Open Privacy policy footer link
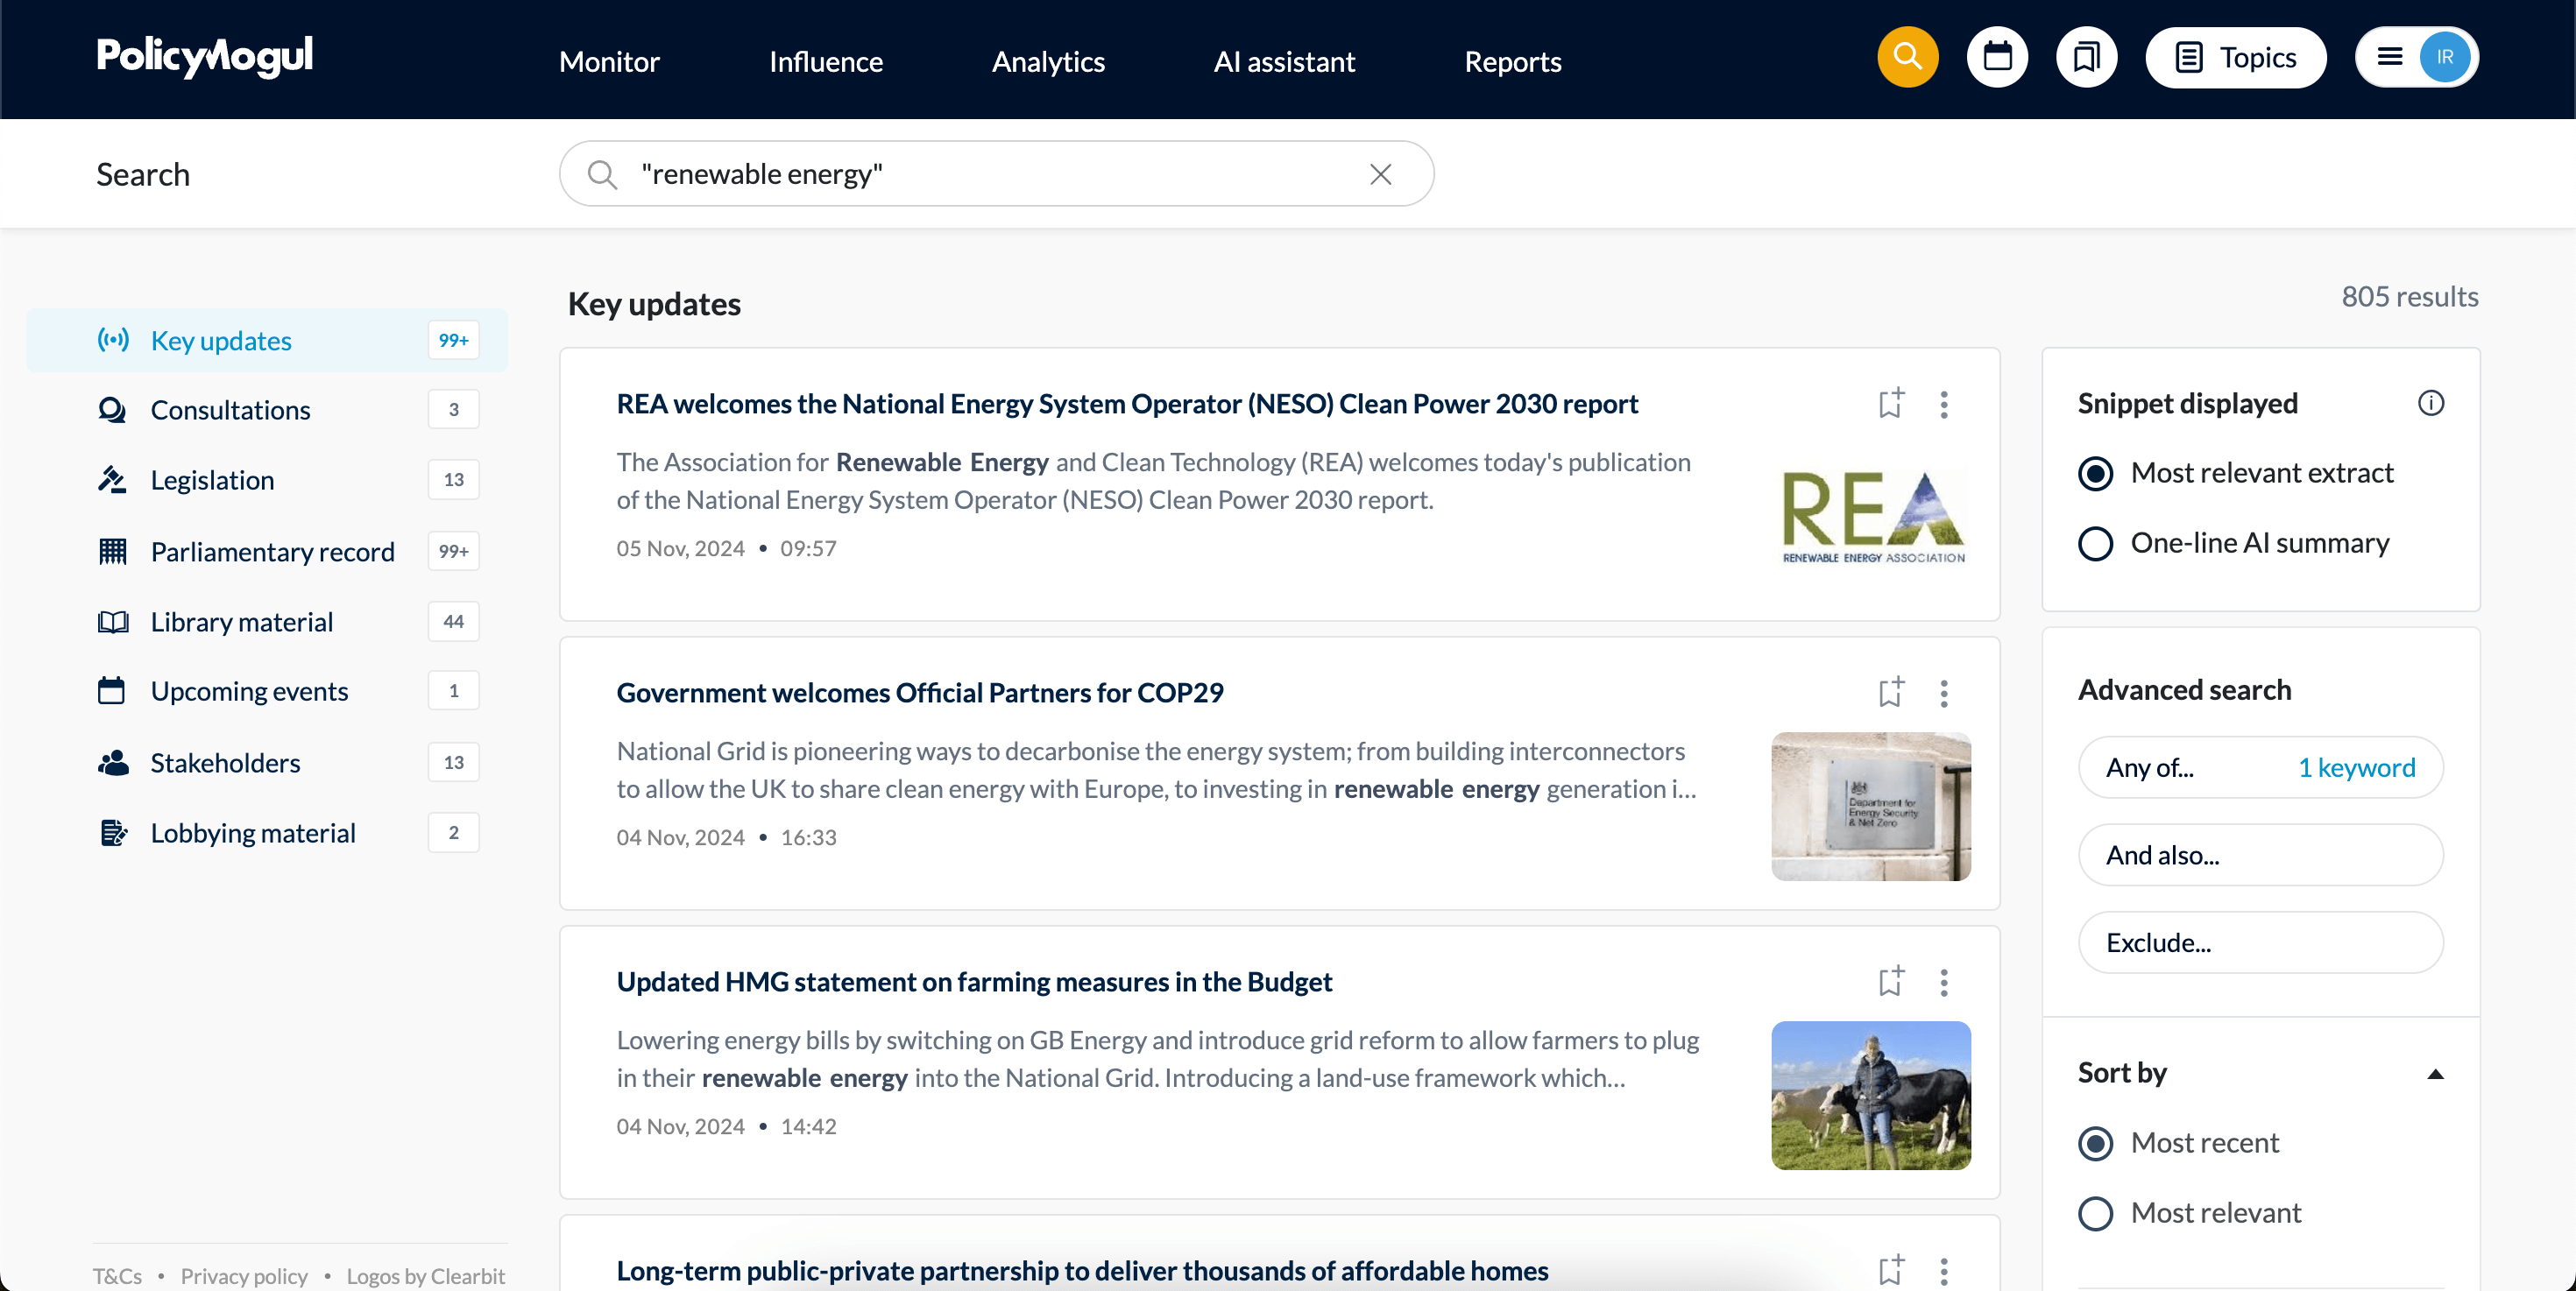 pyautogui.click(x=244, y=1276)
